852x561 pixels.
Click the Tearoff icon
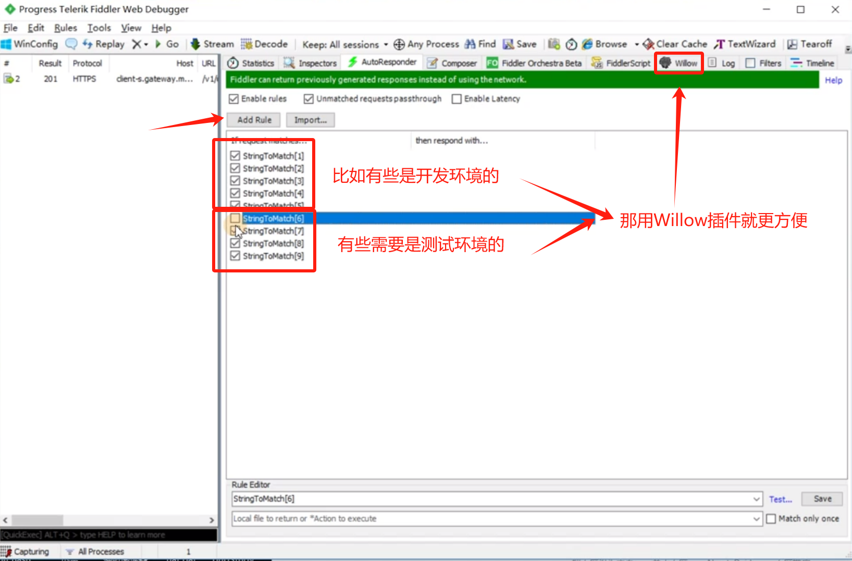point(792,44)
